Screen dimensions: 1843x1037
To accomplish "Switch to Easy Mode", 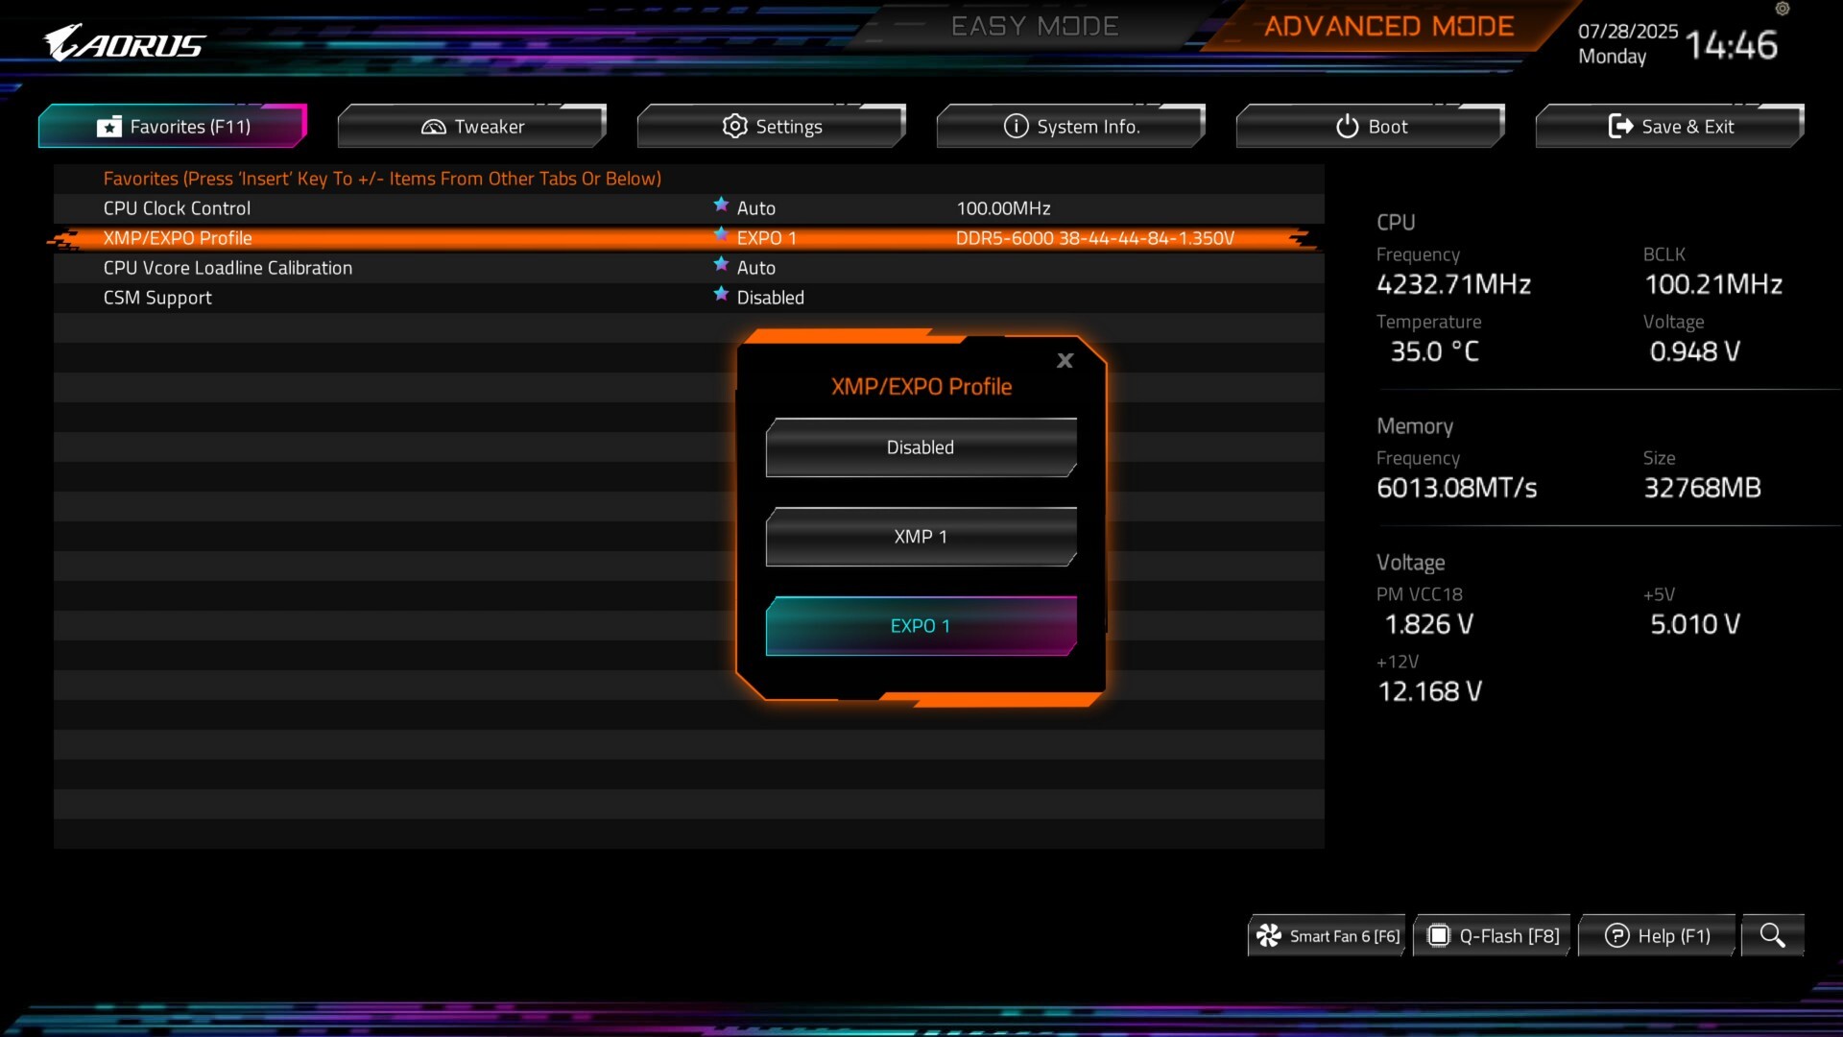I will (1035, 26).
